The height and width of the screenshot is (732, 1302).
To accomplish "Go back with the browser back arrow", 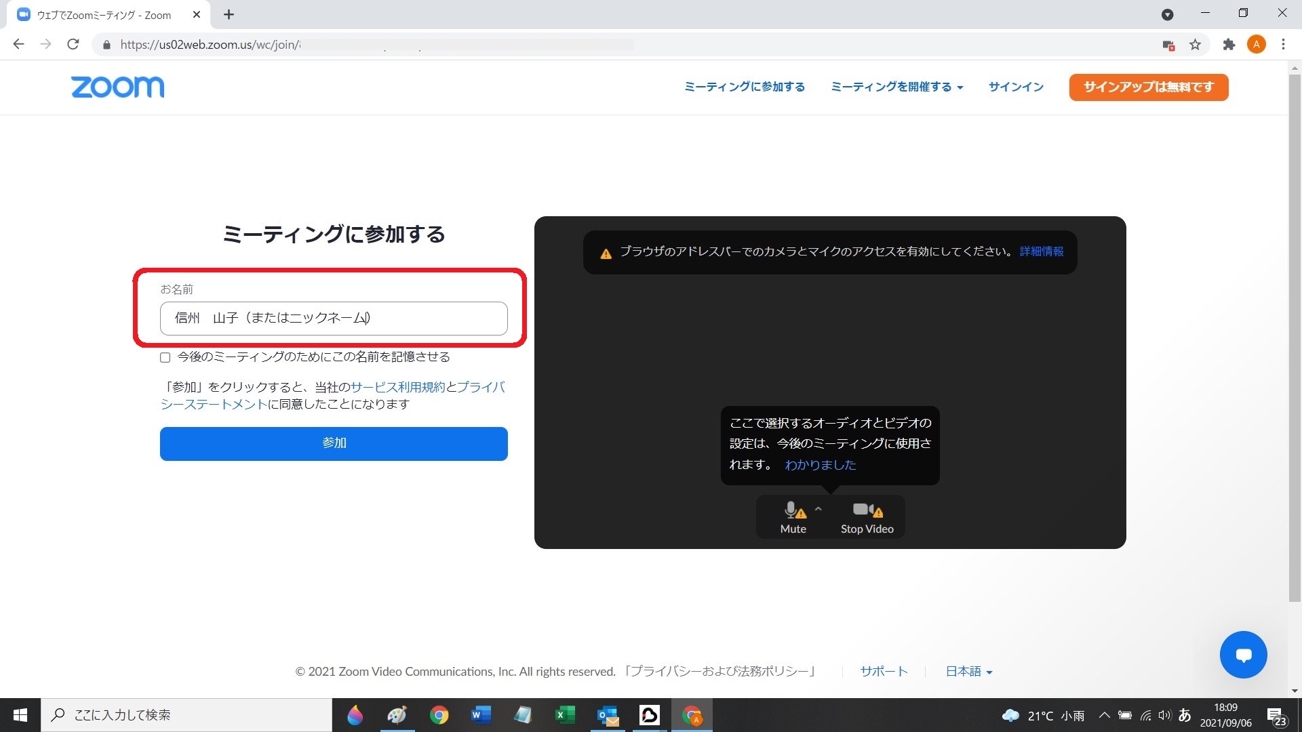I will point(18,44).
